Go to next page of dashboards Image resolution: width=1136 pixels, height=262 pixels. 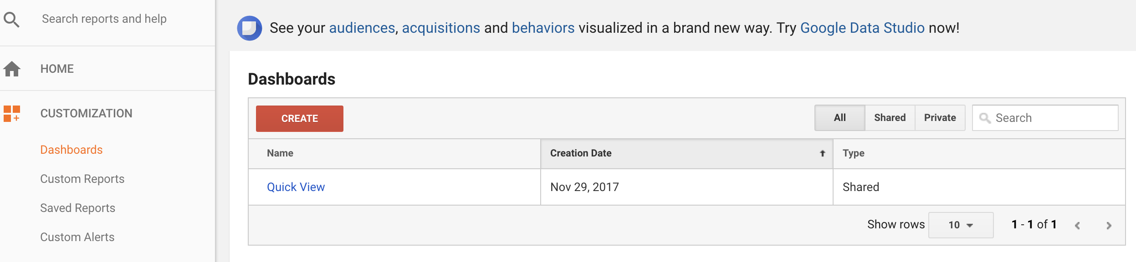point(1109,226)
